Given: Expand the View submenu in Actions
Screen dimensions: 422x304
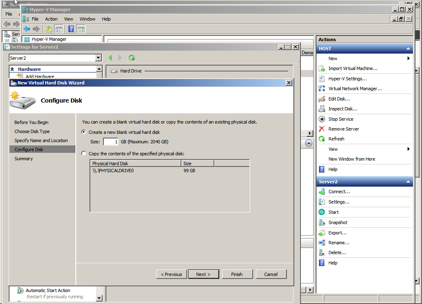Looking at the screenshot, I should click(408, 149).
